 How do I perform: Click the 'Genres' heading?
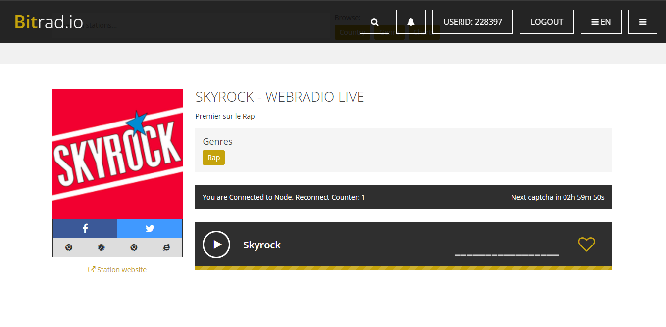coord(217,141)
